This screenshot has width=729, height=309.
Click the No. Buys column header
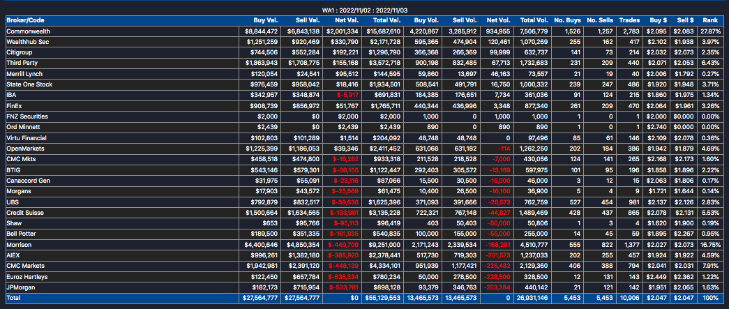tap(567, 20)
